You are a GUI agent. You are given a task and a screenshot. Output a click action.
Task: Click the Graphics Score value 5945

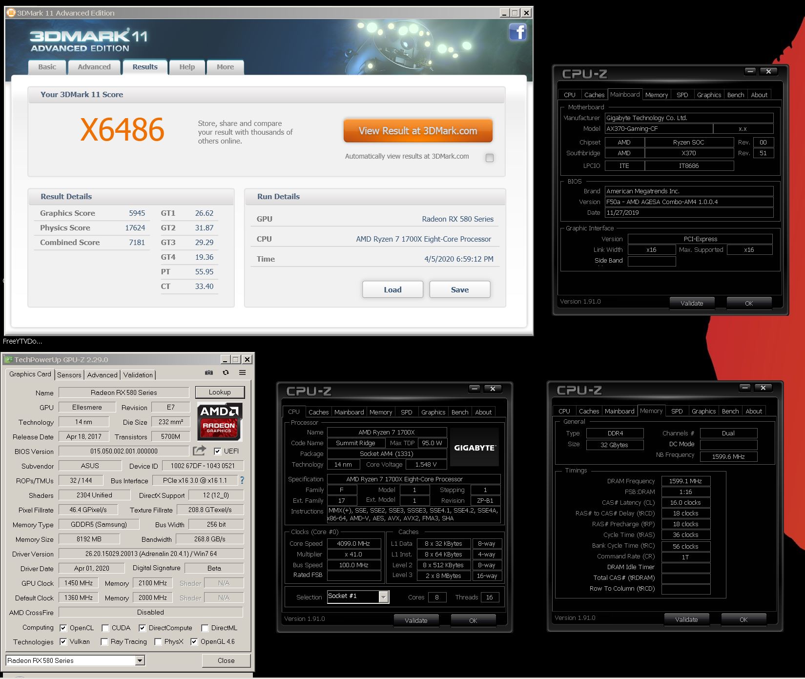coord(137,213)
